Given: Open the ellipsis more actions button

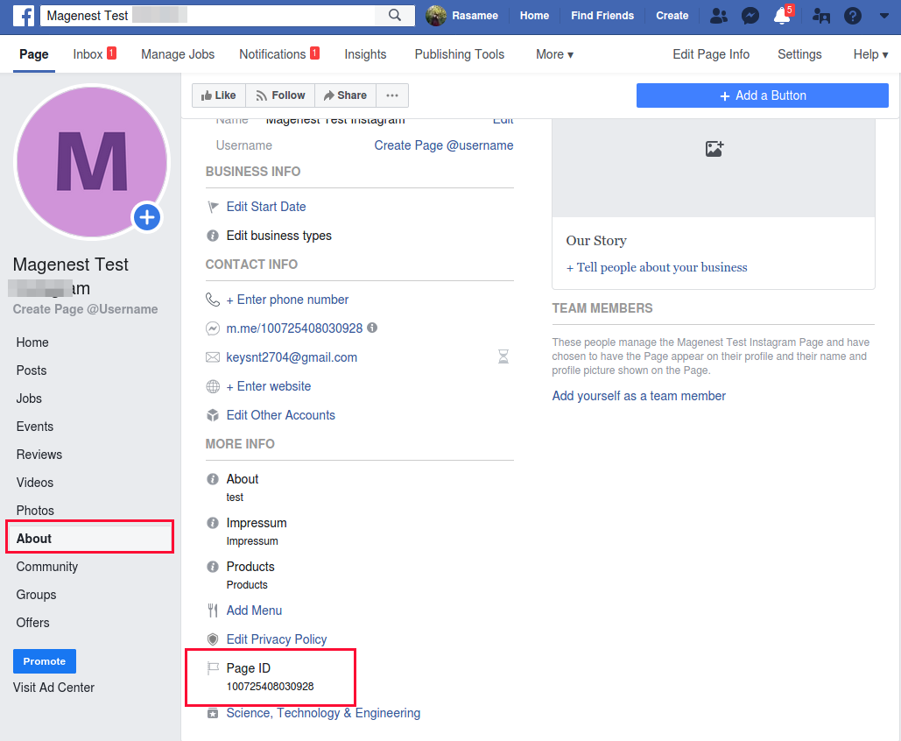Looking at the screenshot, I should (392, 95).
